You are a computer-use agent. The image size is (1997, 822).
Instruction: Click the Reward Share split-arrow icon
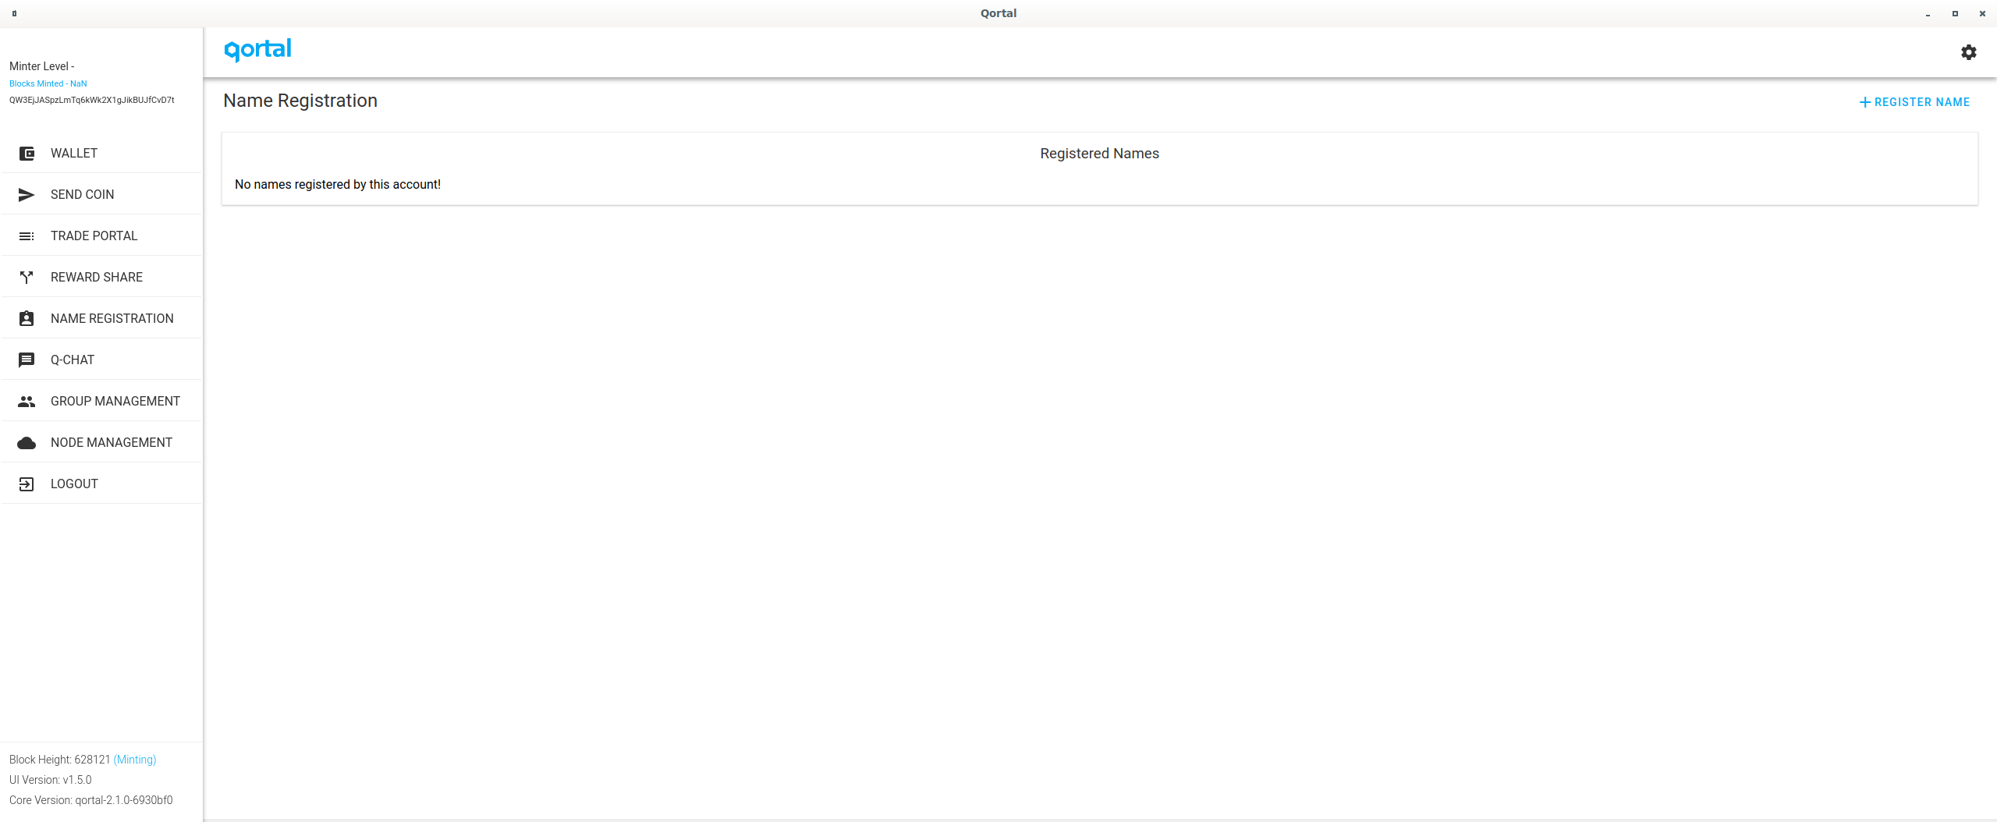click(x=27, y=278)
